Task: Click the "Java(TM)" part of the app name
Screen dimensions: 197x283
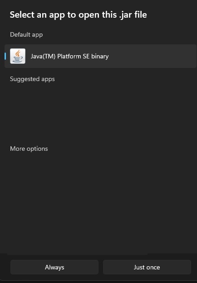Action: (43, 56)
